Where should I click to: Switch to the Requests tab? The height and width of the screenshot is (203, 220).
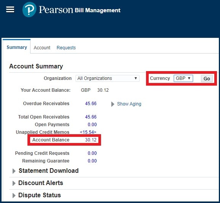[x=66, y=48]
